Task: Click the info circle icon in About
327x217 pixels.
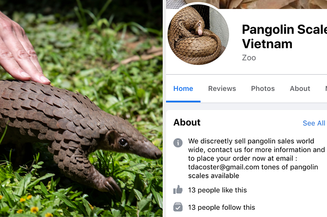Action: [x=178, y=143]
